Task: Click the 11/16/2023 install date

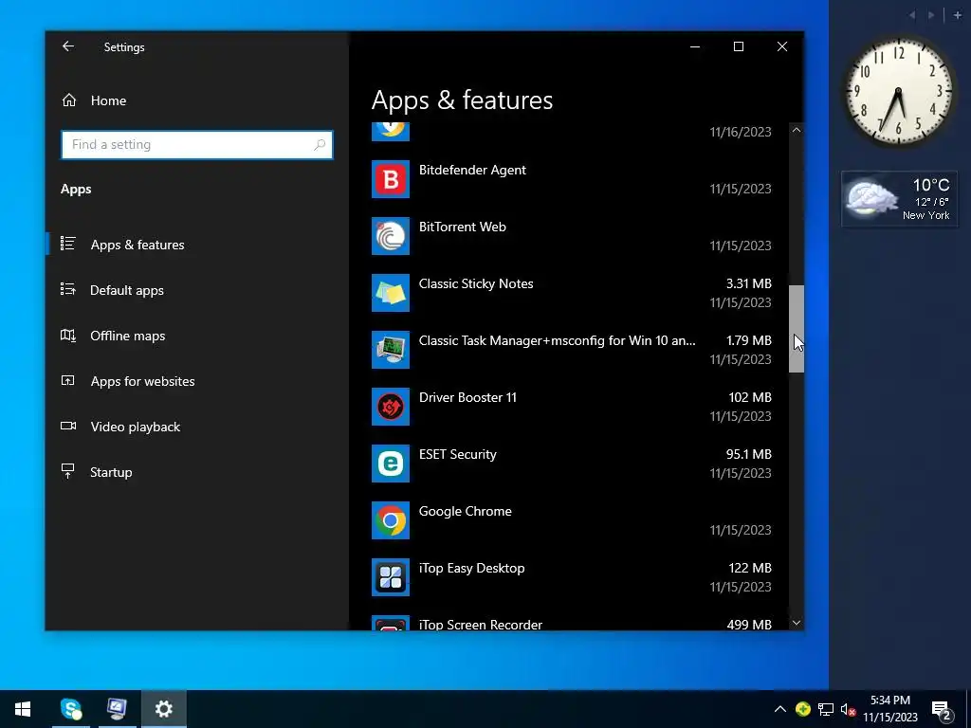Action: [741, 132]
